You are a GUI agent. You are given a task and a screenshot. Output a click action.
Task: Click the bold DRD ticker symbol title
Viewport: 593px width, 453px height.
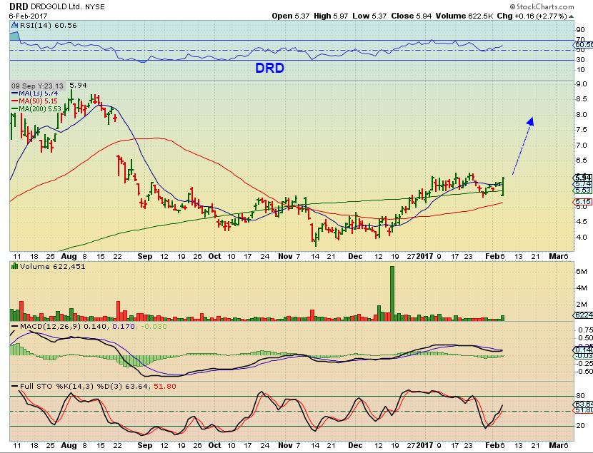(18, 6)
